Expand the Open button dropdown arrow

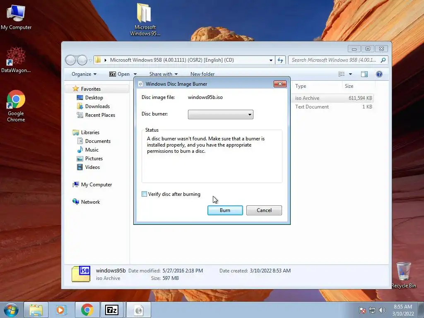(135, 74)
